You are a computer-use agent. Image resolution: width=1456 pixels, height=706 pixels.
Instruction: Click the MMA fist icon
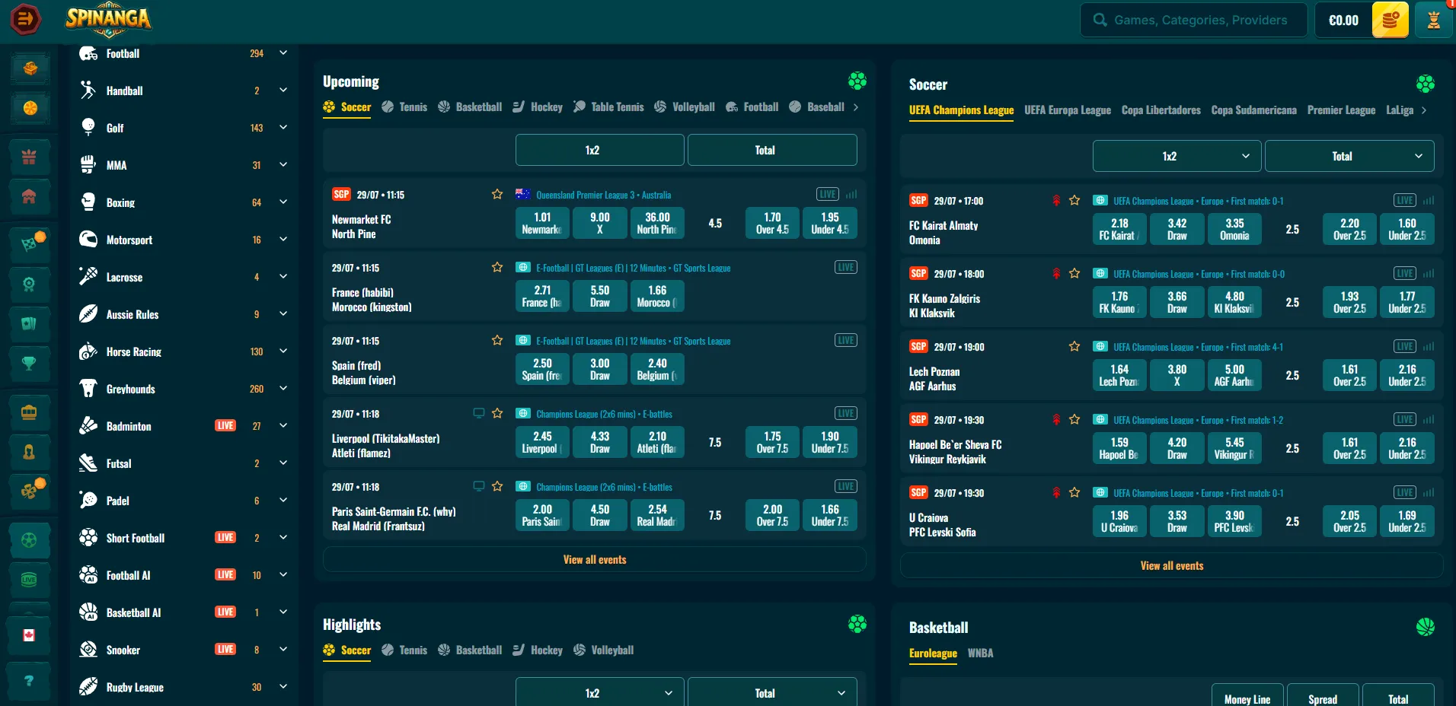click(x=88, y=165)
